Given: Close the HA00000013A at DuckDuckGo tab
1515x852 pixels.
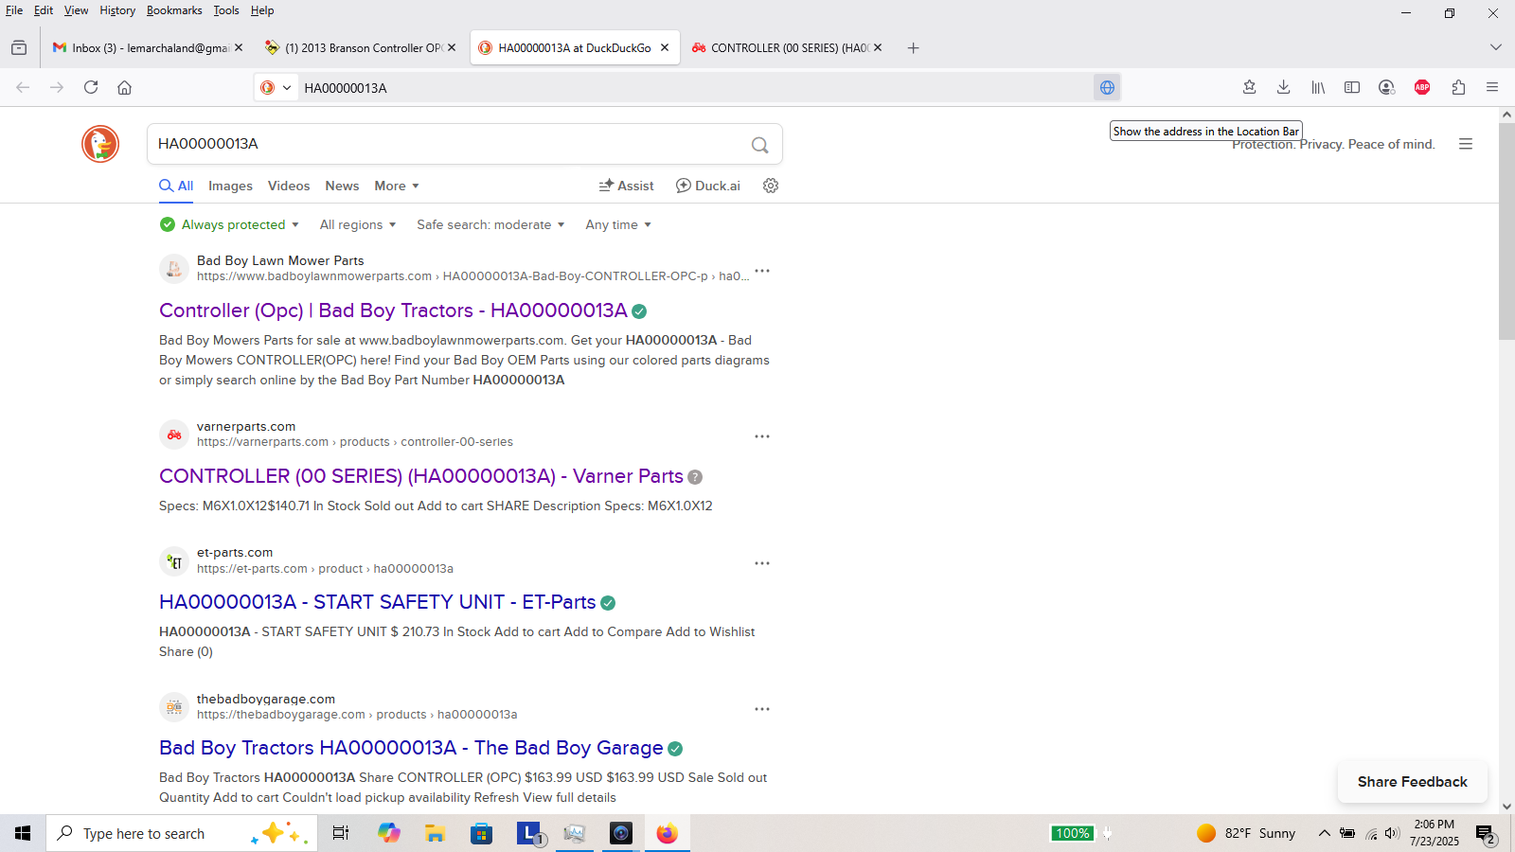Looking at the screenshot, I should (665, 47).
